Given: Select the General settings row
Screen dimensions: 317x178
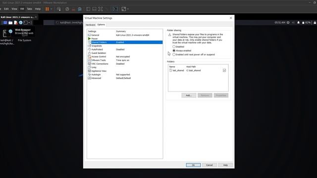Looking at the screenshot, I should [x=125, y=35].
